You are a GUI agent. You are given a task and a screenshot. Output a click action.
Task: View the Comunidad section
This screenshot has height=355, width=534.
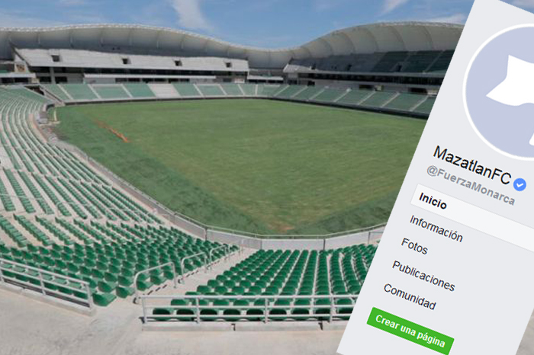tap(410, 296)
